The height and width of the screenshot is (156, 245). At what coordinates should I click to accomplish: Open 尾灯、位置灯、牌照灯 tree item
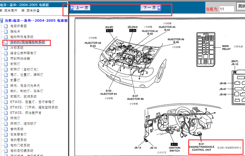(x=26, y=75)
